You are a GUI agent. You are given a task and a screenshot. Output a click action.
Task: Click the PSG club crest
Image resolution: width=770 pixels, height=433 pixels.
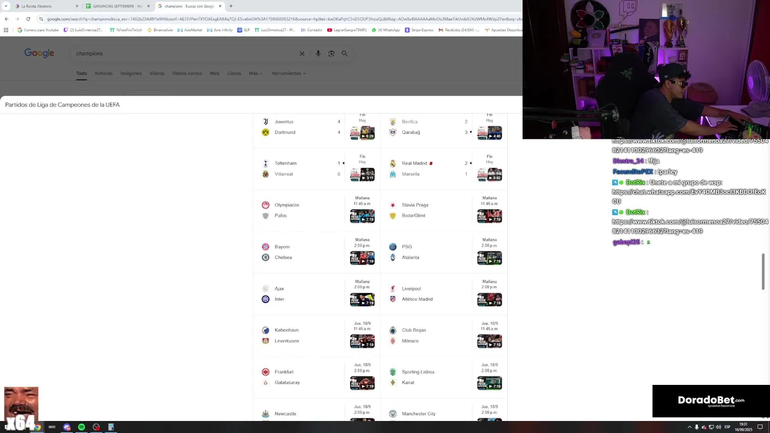click(x=393, y=247)
